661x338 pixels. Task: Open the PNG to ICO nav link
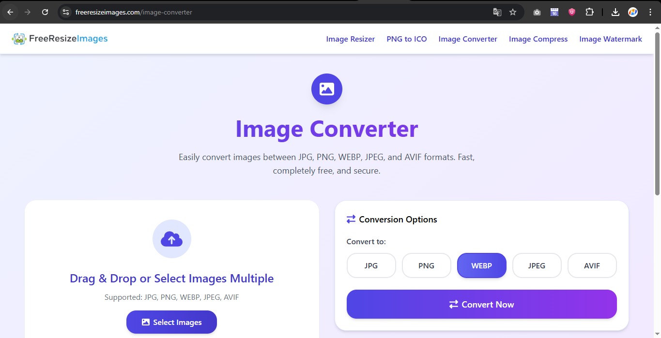(407, 39)
